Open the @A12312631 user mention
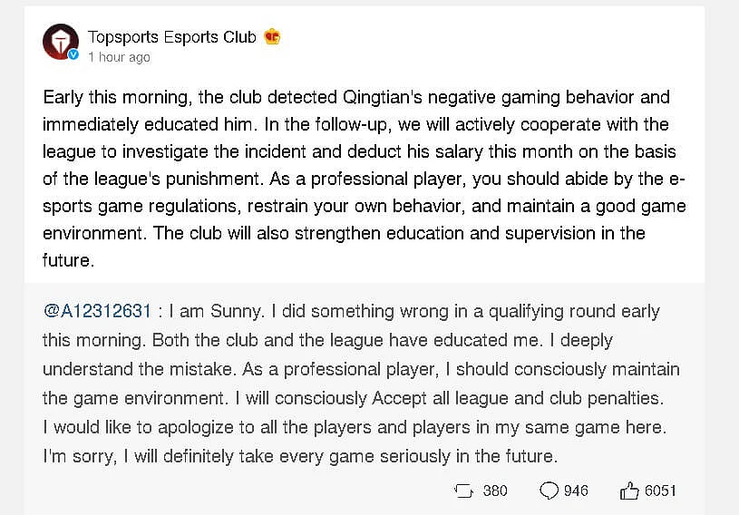739x515 pixels. 97,312
